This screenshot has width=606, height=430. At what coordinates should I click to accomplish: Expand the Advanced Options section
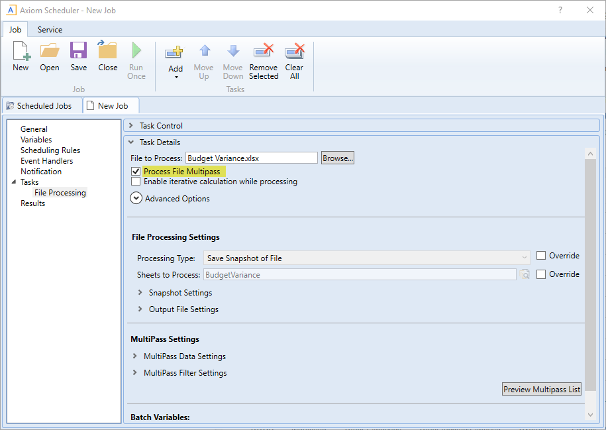tap(136, 198)
